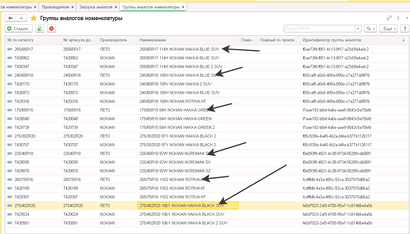Click row icon for T428972
The width and height of the screenshot is (410, 234).
coord(10,92)
